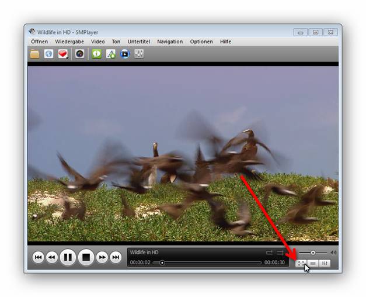Open preferences with the sliders toolbar icon
The height and width of the screenshot is (297, 366).
point(139,54)
